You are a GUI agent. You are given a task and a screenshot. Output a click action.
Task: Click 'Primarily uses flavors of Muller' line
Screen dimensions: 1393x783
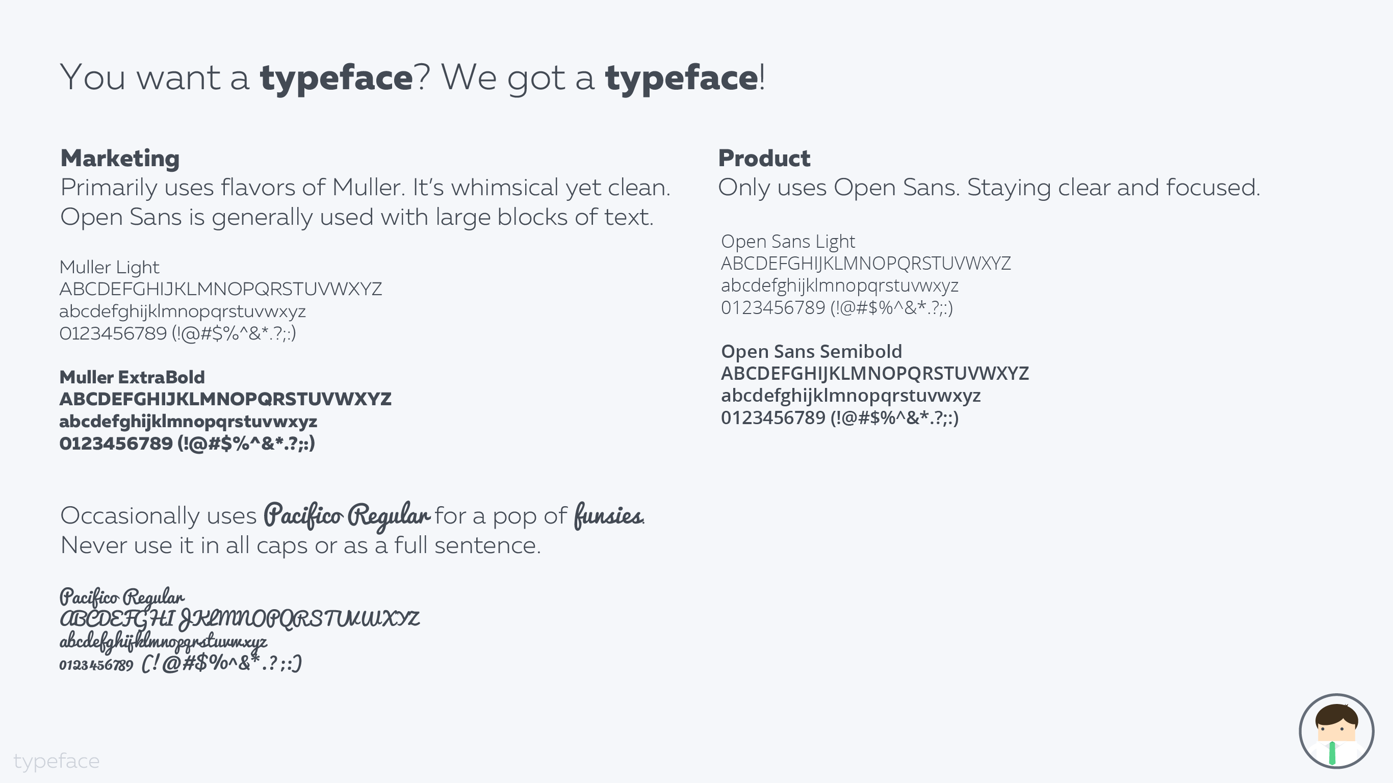click(x=365, y=188)
